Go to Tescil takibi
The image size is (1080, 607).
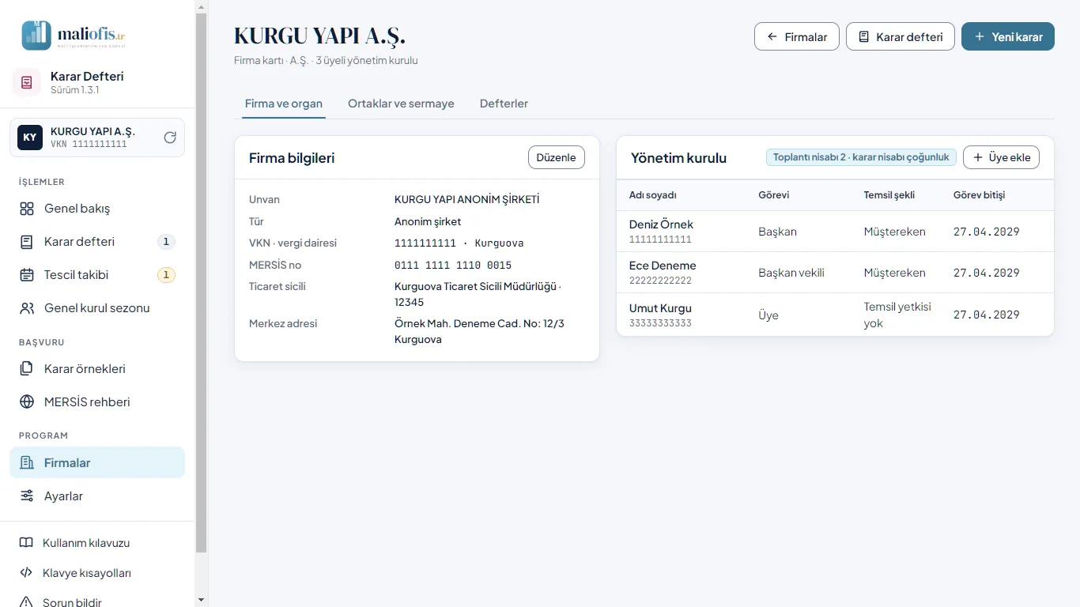97,275
